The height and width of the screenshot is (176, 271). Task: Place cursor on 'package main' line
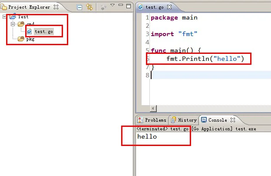pyautogui.click(x=174, y=18)
